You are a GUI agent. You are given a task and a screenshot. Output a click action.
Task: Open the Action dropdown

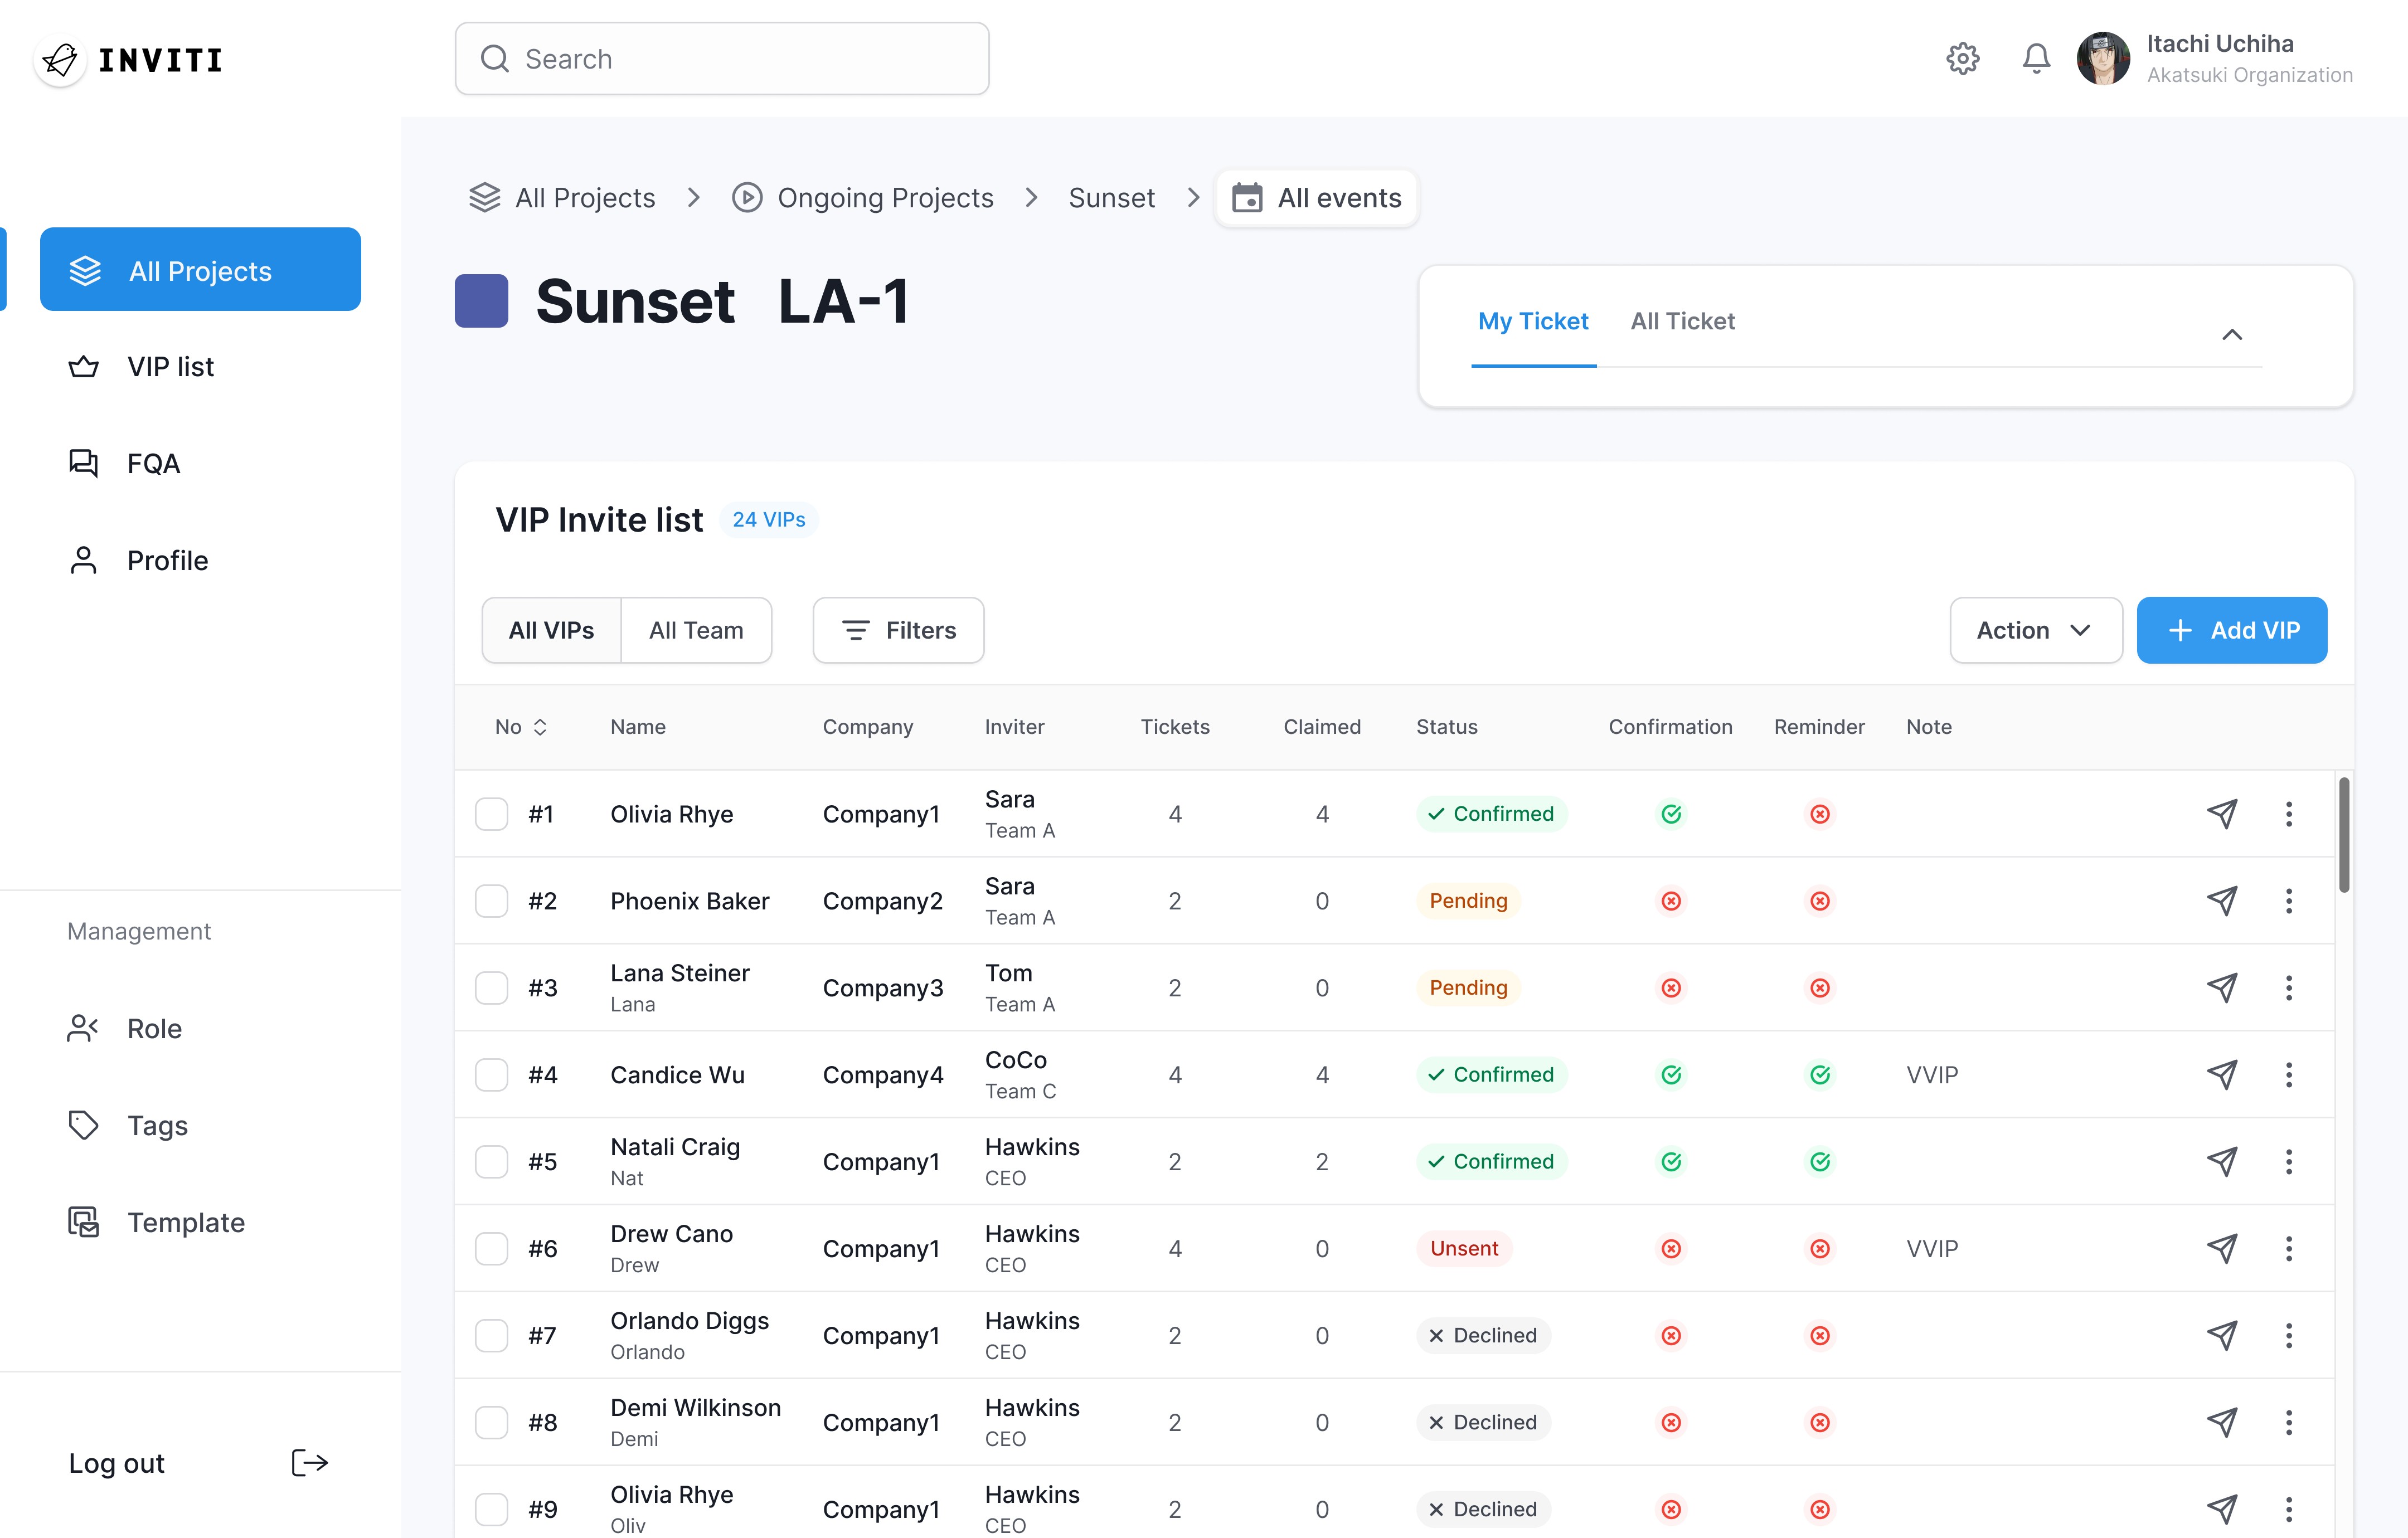point(2035,630)
